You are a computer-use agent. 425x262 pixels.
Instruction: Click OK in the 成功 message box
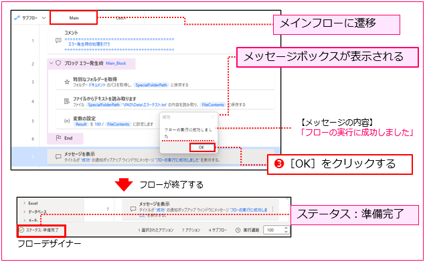(x=201, y=147)
